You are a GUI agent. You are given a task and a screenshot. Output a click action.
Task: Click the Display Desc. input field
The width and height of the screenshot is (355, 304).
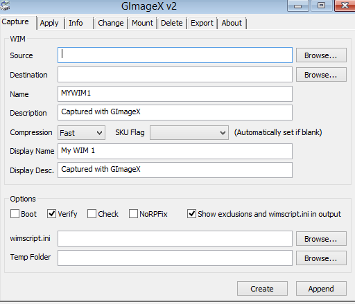[x=175, y=170]
